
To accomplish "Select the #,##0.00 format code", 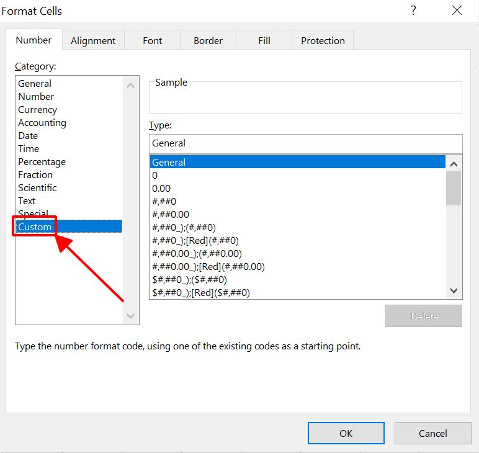I will click(x=171, y=215).
